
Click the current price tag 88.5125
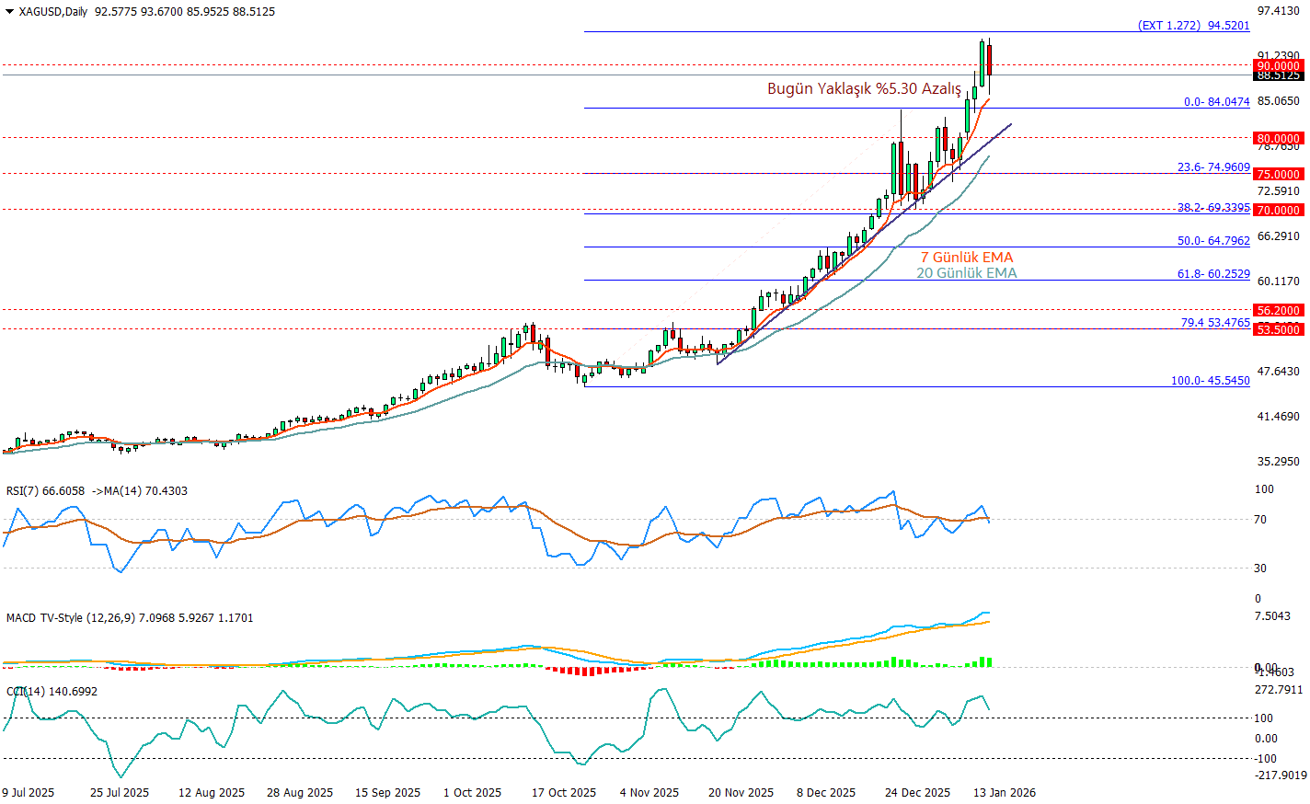1279,75
